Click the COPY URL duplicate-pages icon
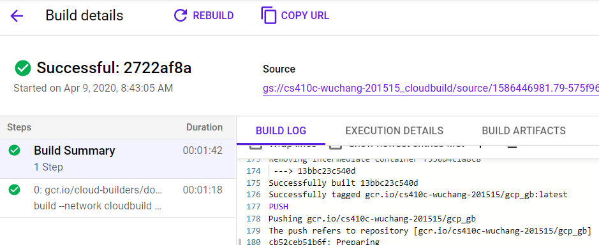This screenshot has height=245, width=599. [269, 16]
